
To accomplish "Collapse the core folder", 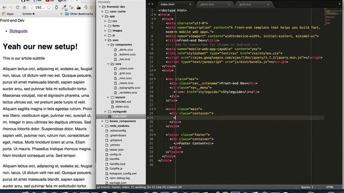I will (108, 64).
